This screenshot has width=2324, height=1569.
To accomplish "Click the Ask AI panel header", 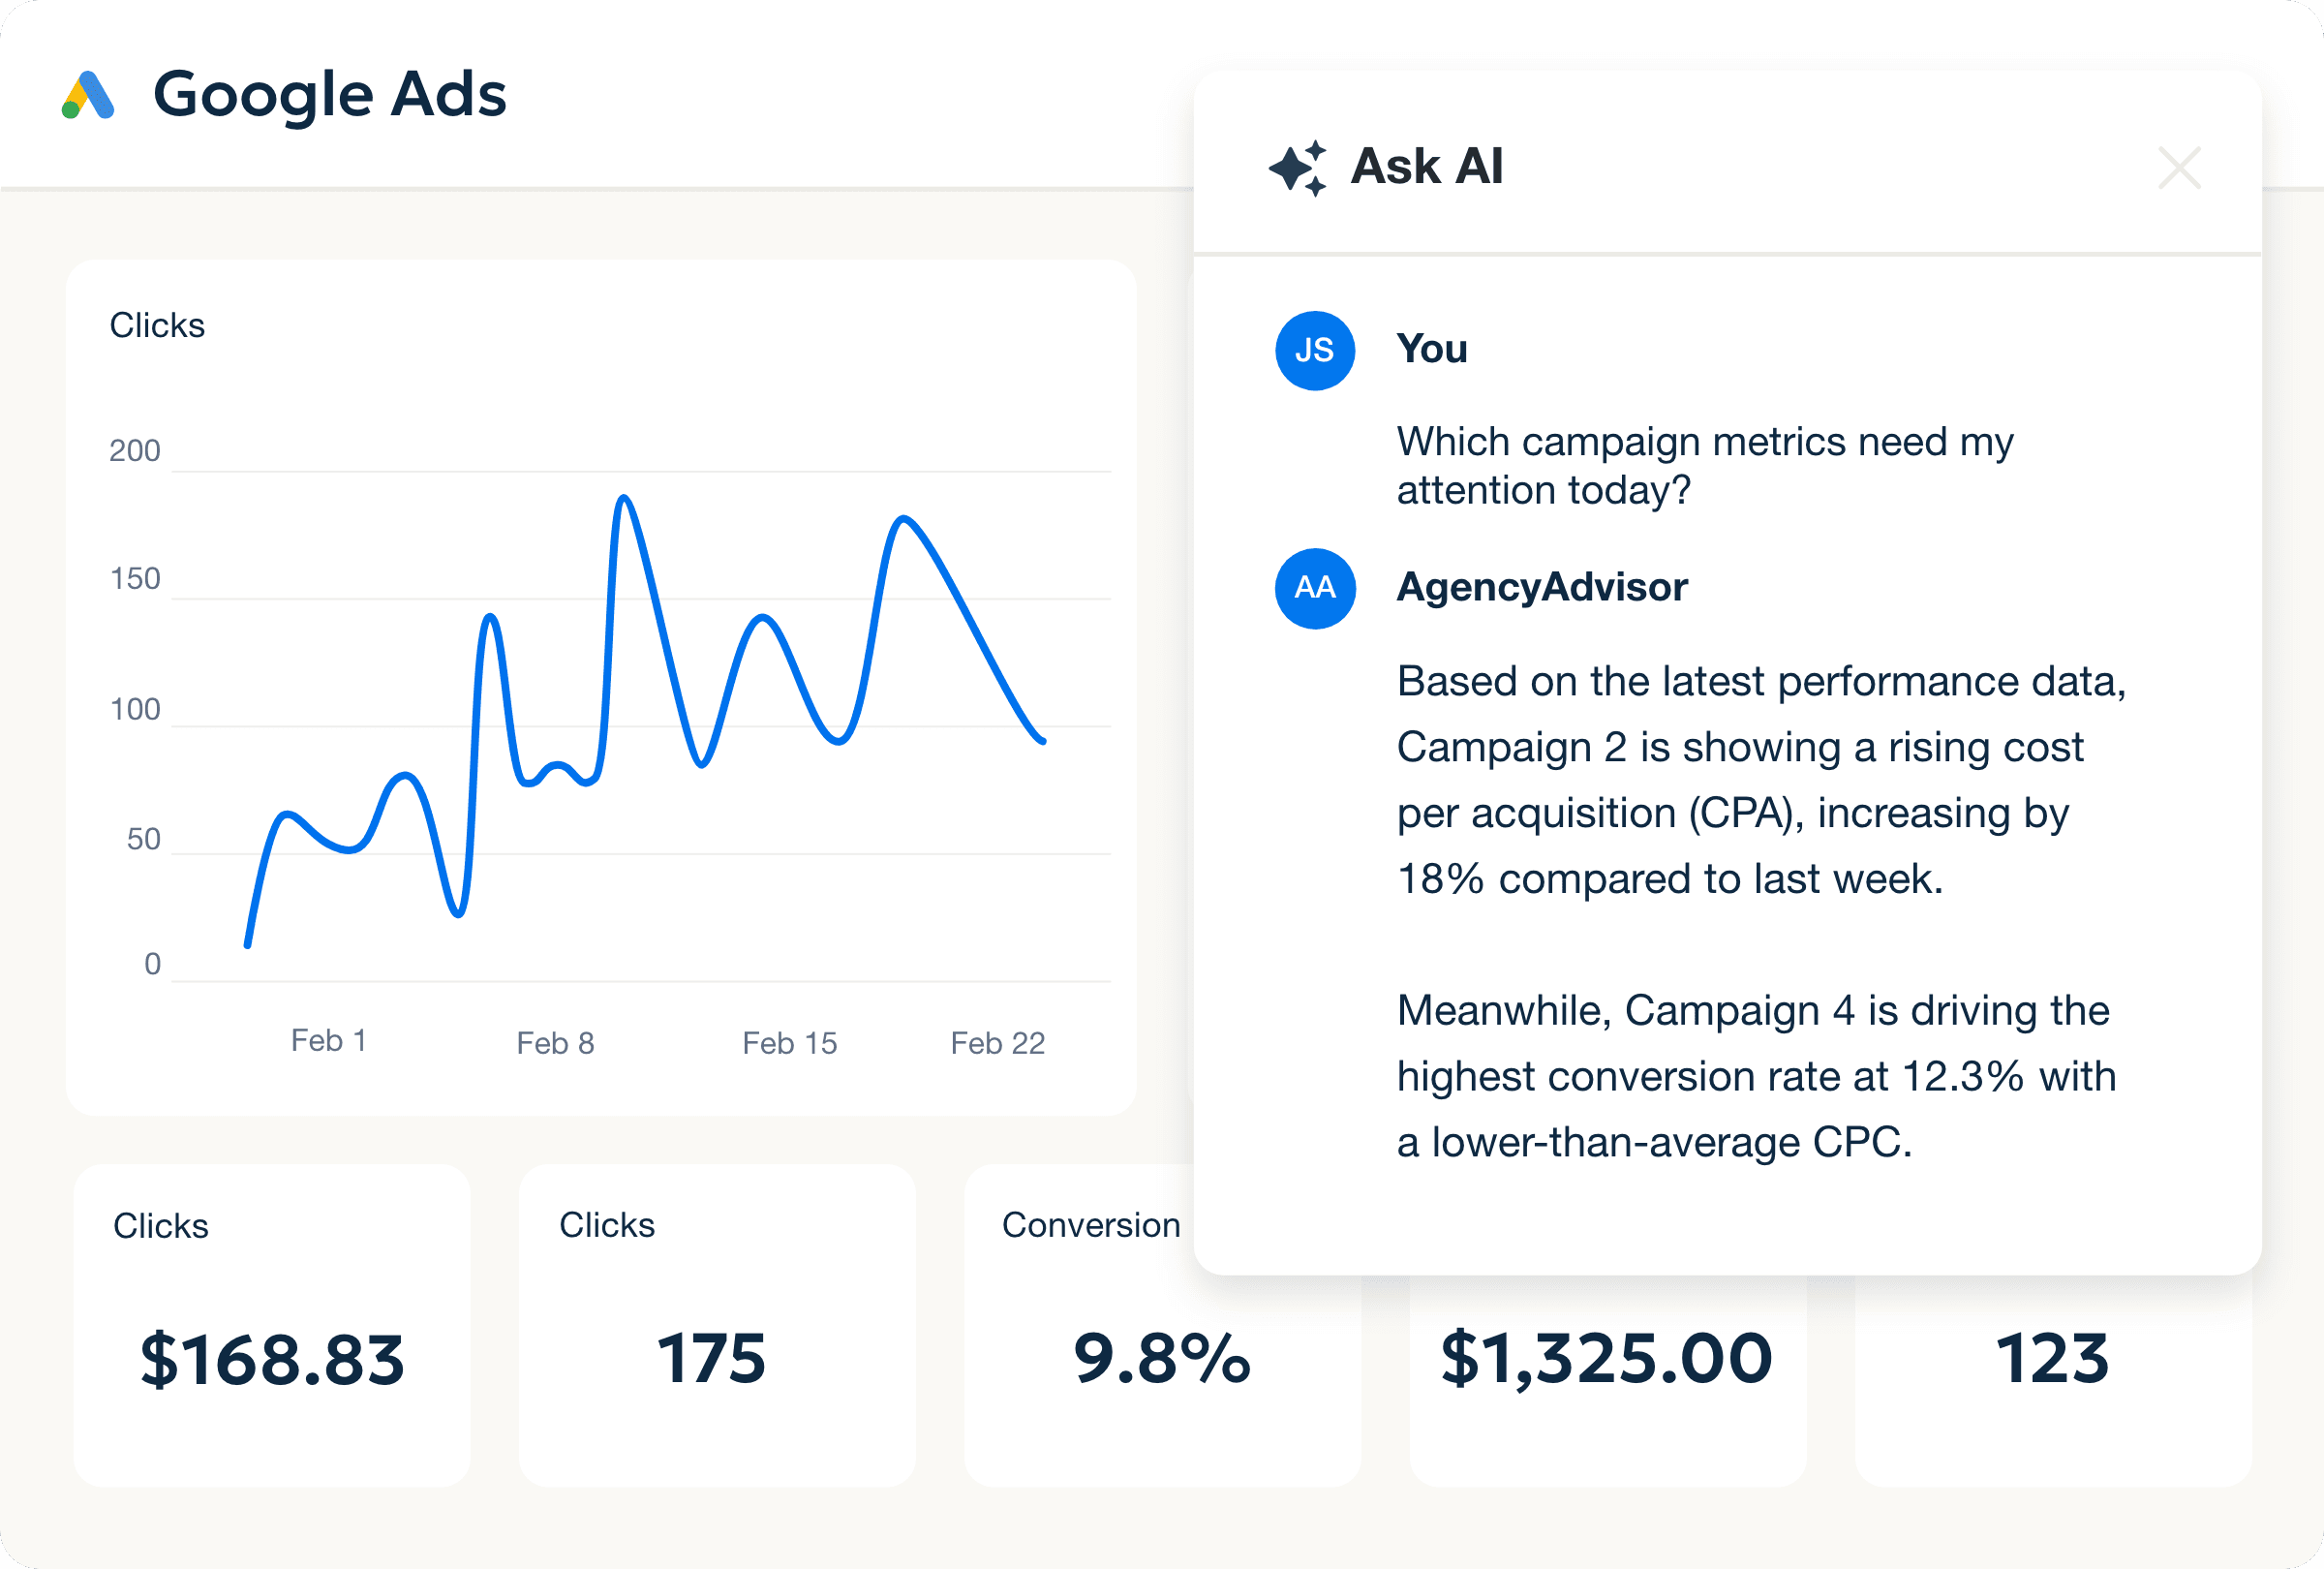I will 1700,166.
